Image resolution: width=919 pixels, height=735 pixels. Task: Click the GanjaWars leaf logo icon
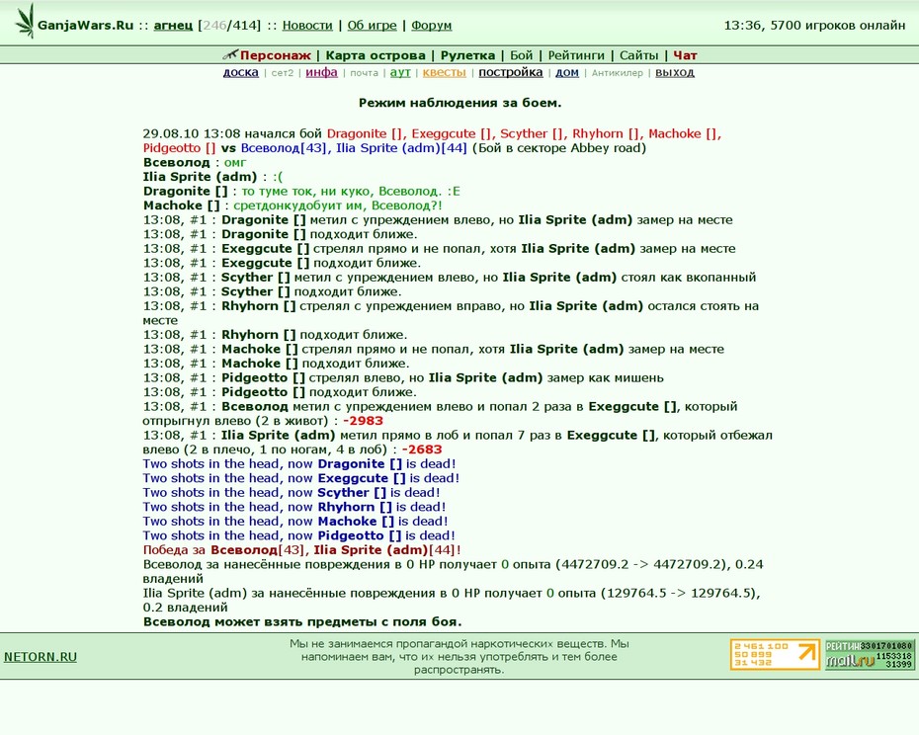click(24, 21)
